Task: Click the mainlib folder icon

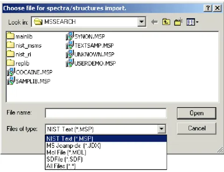Action: [x=10, y=36]
